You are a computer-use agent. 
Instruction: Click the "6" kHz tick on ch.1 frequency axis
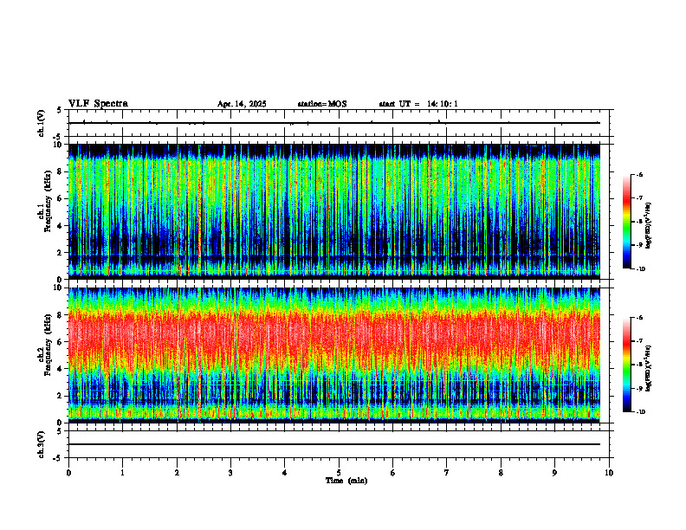[x=61, y=198]
